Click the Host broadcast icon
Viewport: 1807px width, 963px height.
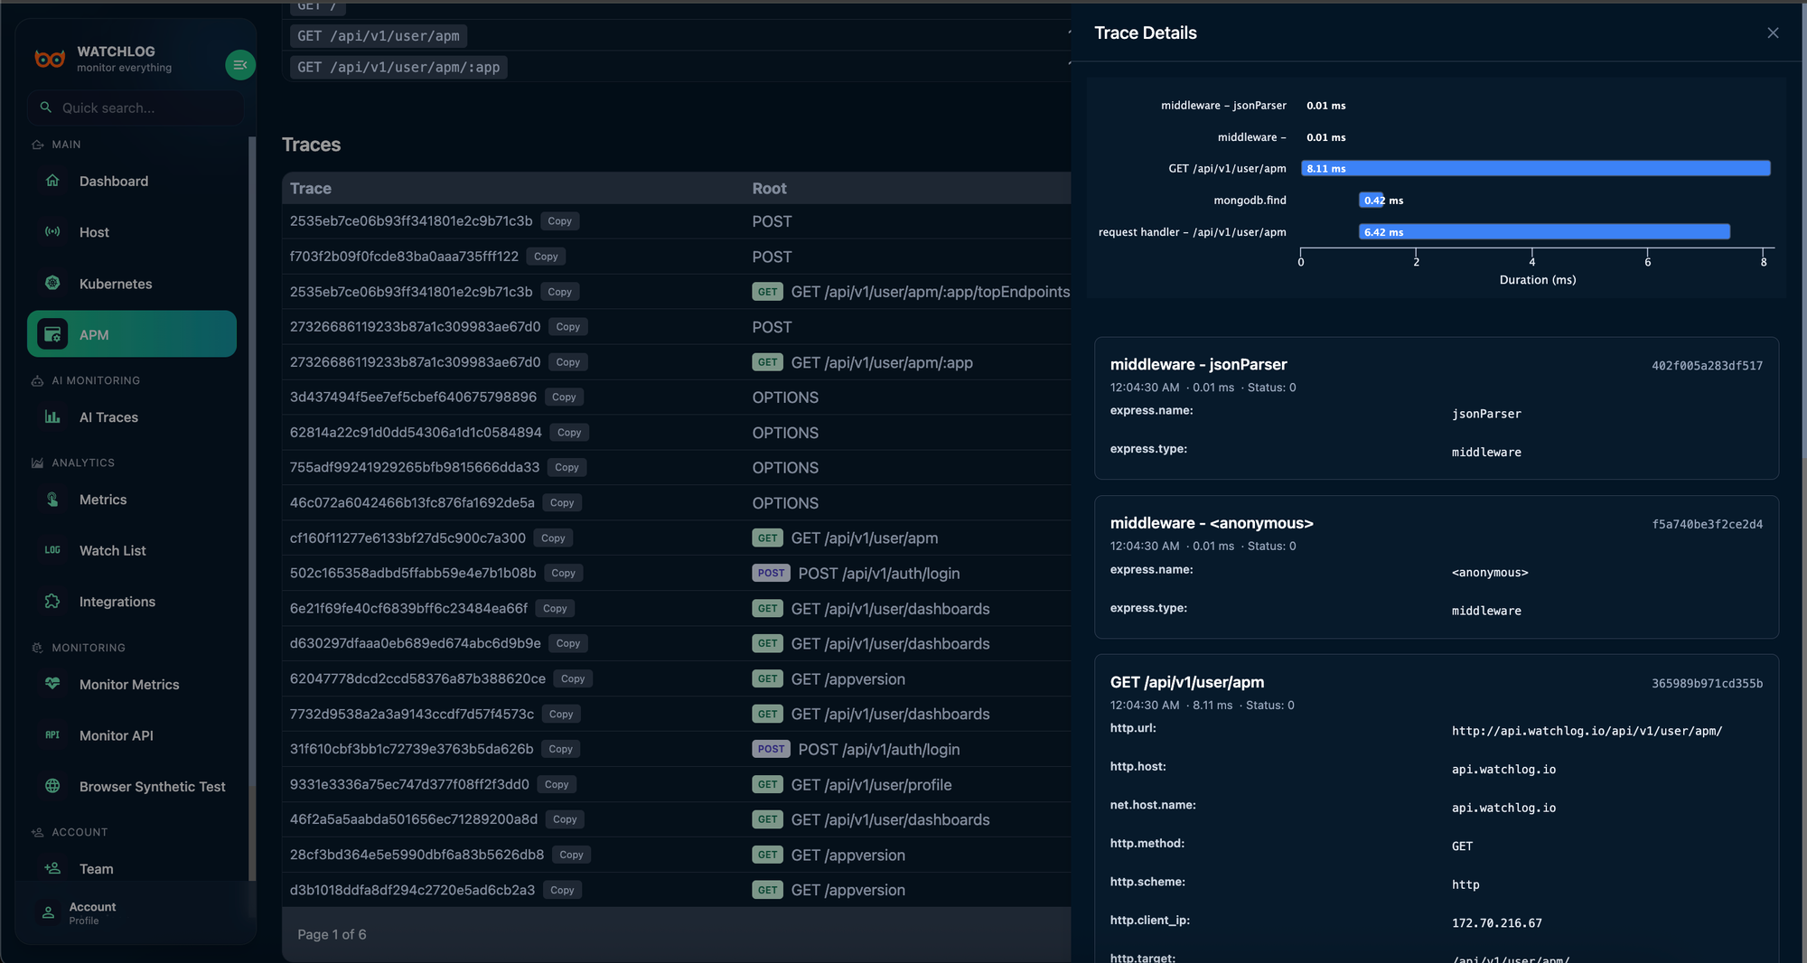coord(52,232)
